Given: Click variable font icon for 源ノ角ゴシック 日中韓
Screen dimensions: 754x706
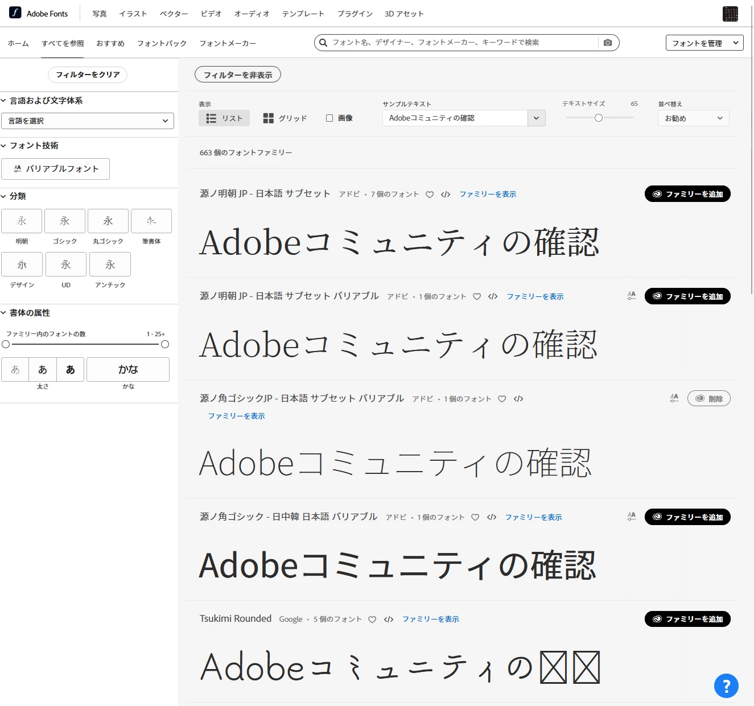Looking at the screenshot, I should [632, 517].
